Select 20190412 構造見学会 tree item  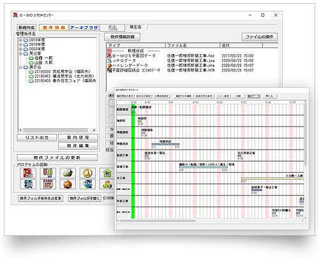64,76
